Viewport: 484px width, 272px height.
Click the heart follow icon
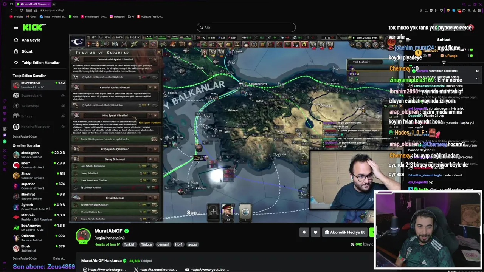point(315,232)
